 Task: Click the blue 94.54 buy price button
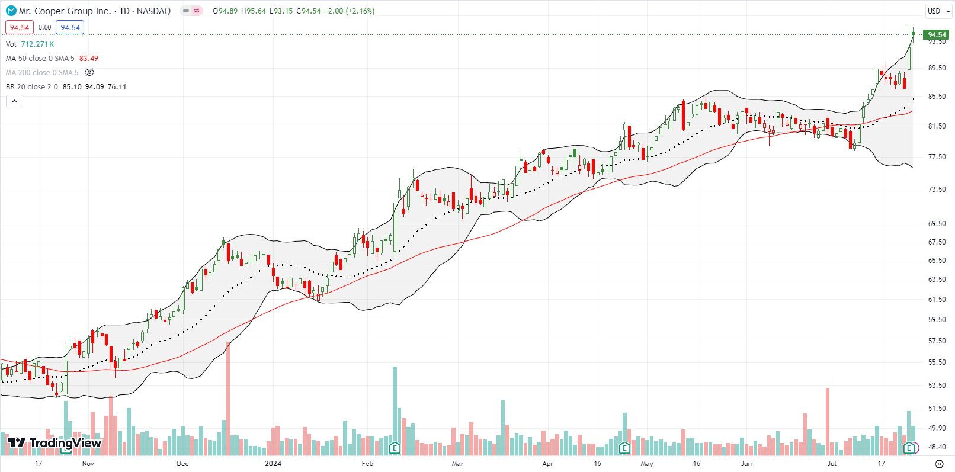click(70, 27)
